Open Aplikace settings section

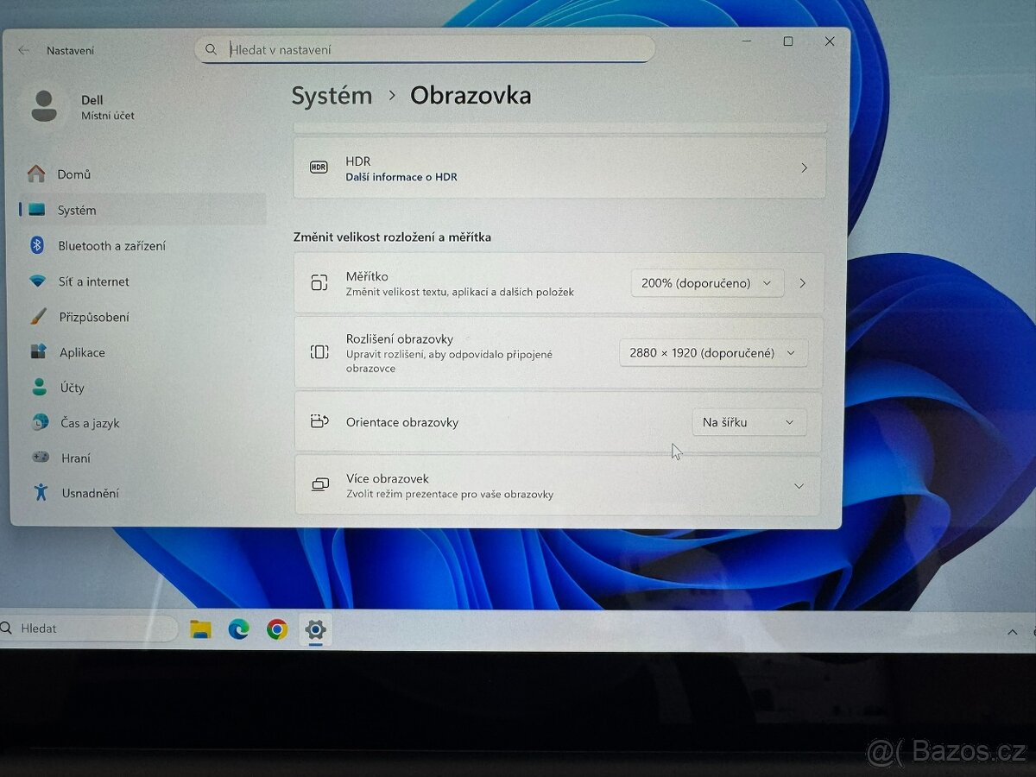point(82,352)
